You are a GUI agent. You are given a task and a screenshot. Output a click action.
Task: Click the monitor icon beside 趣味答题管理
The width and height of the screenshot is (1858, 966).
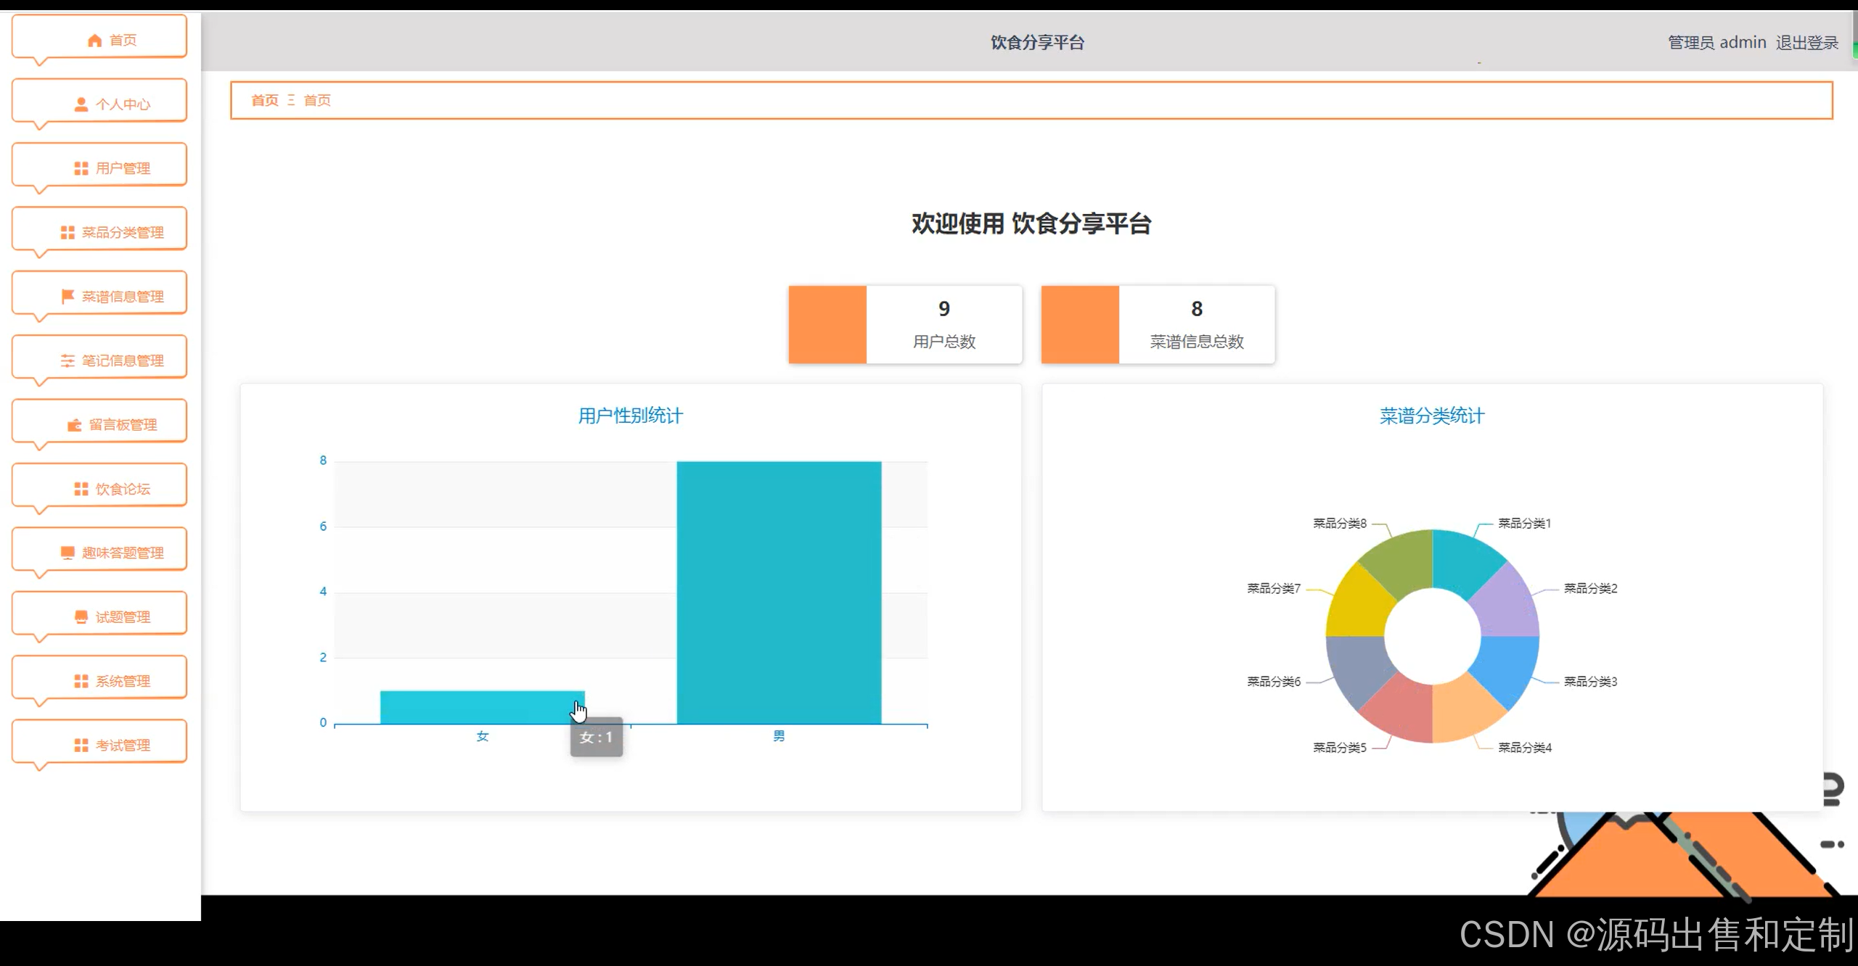tap(67, 553)
